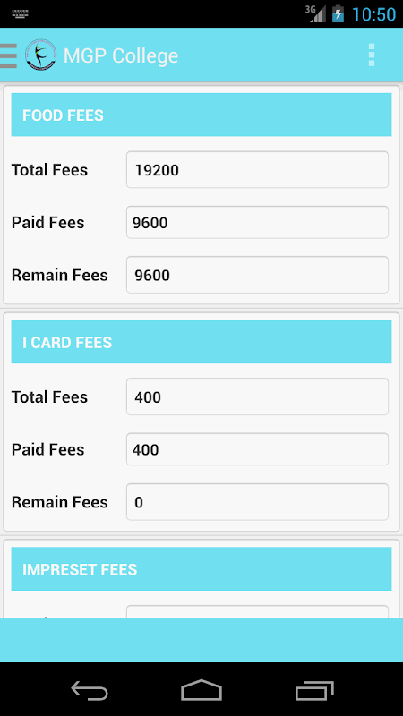Select the Food Fees Total Fees field showing 19200
This screenshot has height=716, width=403.
pos(257,170)
